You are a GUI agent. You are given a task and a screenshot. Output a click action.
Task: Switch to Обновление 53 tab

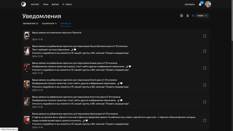tap(30, 24)
